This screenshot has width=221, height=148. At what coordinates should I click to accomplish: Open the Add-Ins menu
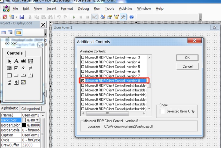point(126,9)
